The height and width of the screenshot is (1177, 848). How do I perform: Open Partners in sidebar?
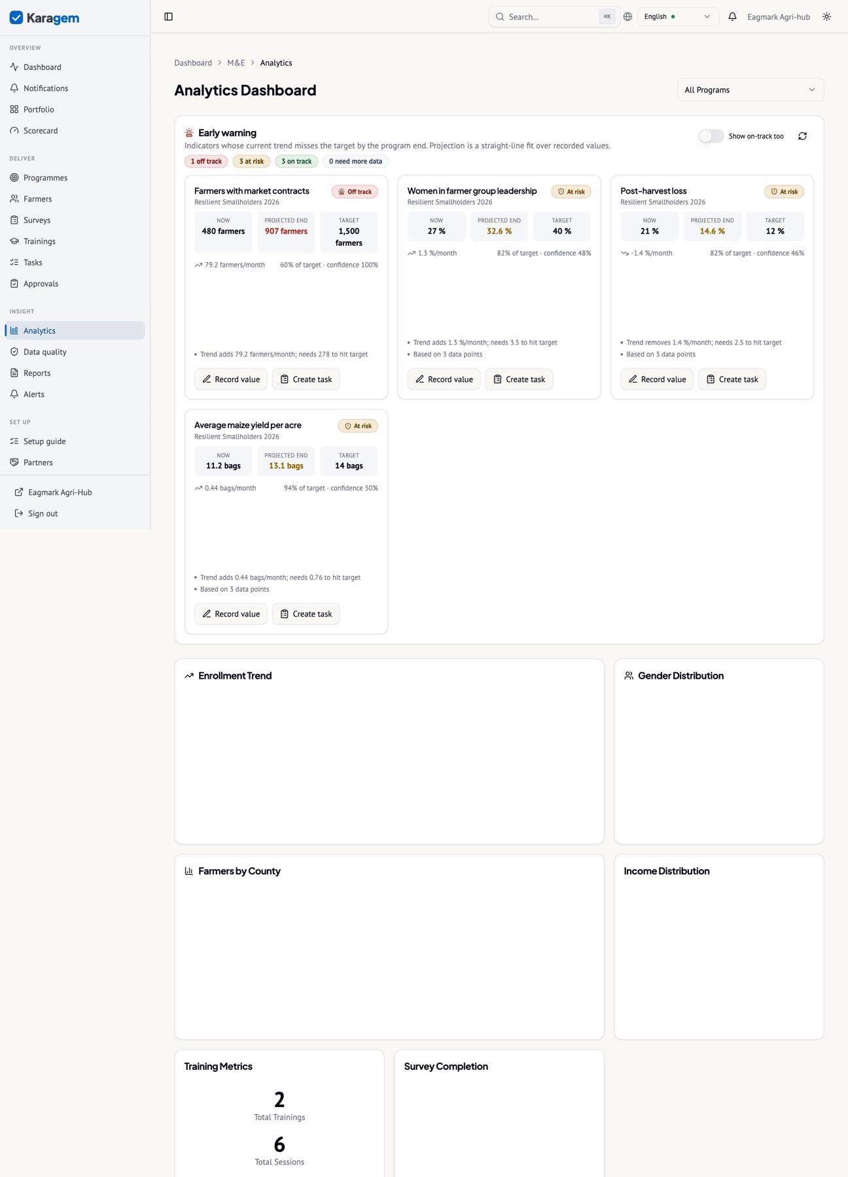tap(75, 462)
